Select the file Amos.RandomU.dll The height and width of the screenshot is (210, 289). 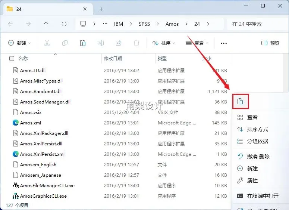tap(41, 91)
